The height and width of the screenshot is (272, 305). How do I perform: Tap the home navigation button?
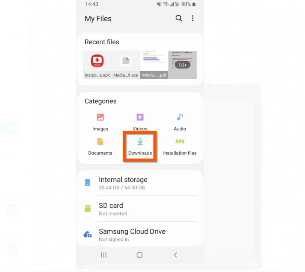pos(139,255)
